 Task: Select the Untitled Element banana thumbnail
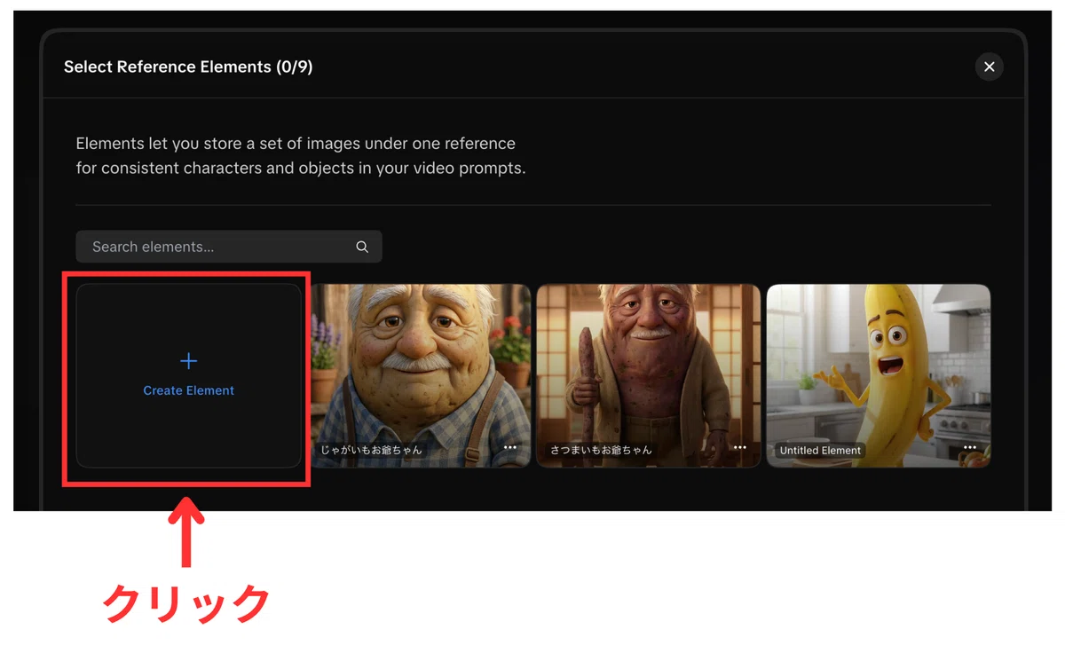[x=879, y=375]
